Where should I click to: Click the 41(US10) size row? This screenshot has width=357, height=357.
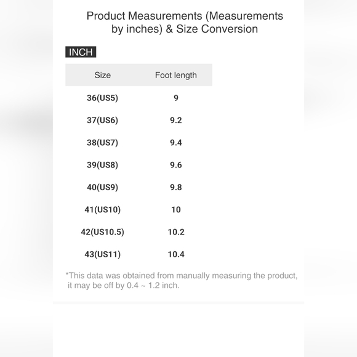(138, 209)
